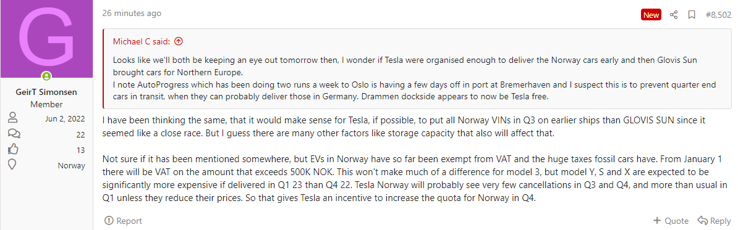Click the messages count speech bubble icon
738x230 pixels.
click(13, 134)
